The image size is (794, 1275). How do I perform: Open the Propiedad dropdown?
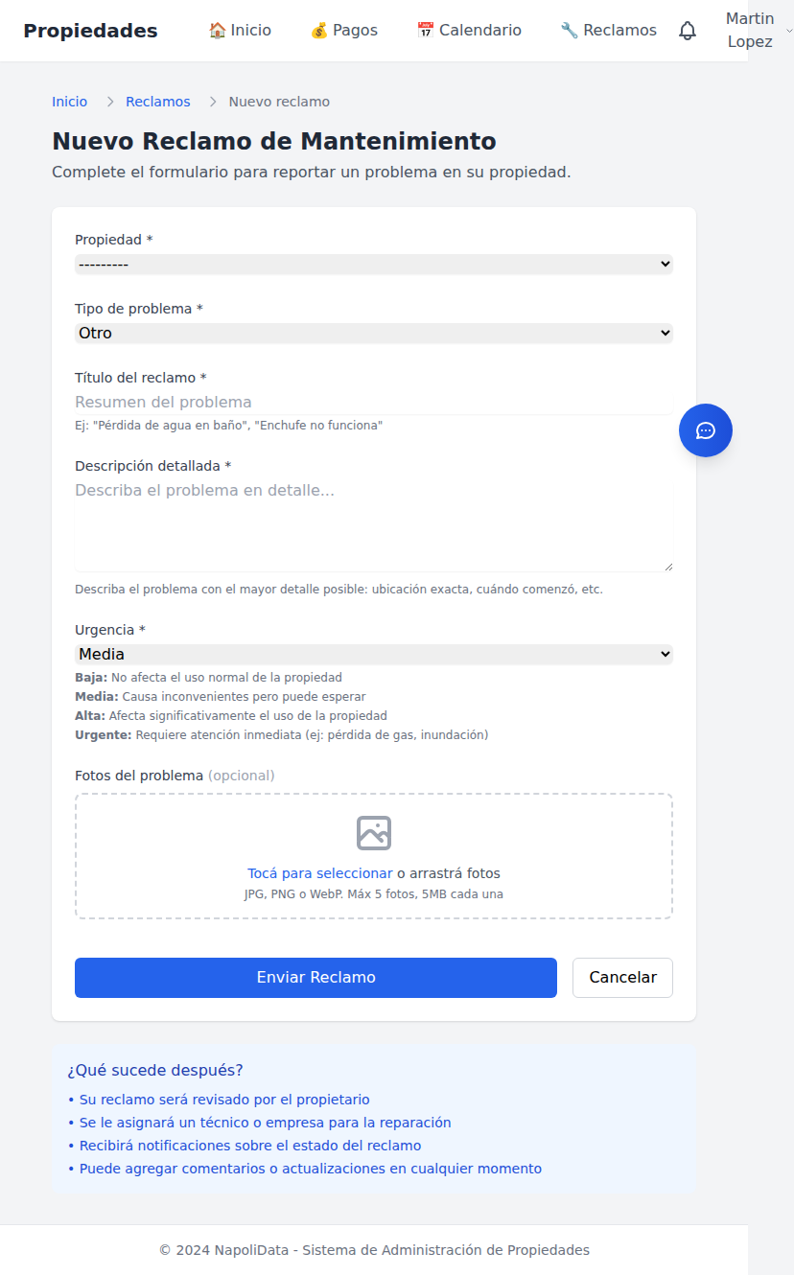click(374, 265)
